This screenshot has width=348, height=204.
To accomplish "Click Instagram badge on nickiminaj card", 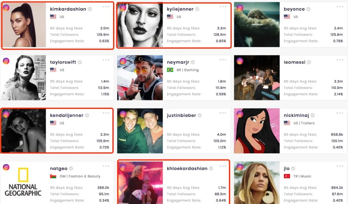I will [x=240, y=114].
